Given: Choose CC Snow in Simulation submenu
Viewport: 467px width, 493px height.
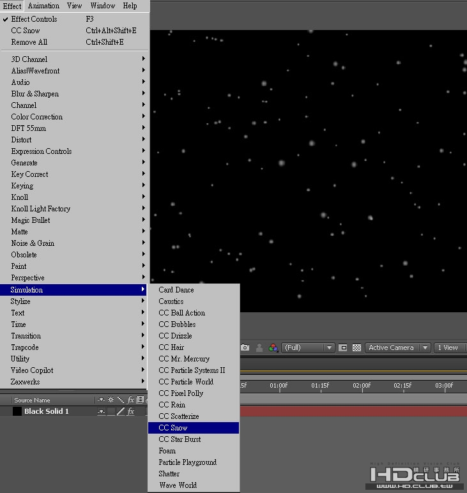Looking at the screenshot, I should point(194,428).
